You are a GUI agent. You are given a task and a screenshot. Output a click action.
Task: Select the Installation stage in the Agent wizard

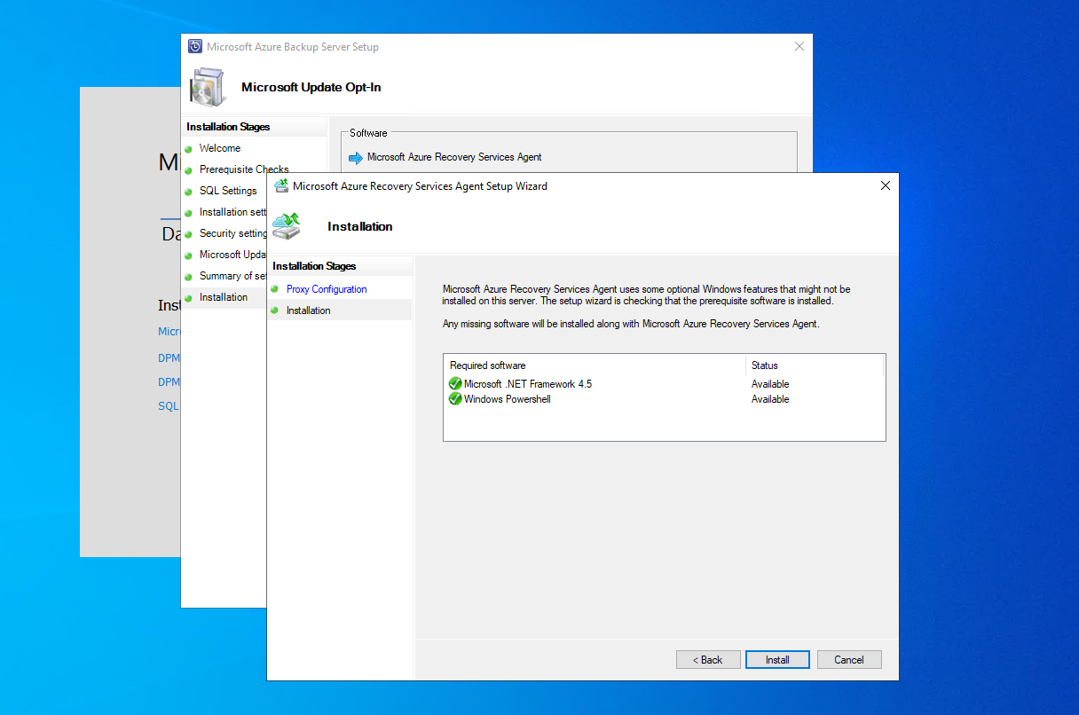[309, 310]
